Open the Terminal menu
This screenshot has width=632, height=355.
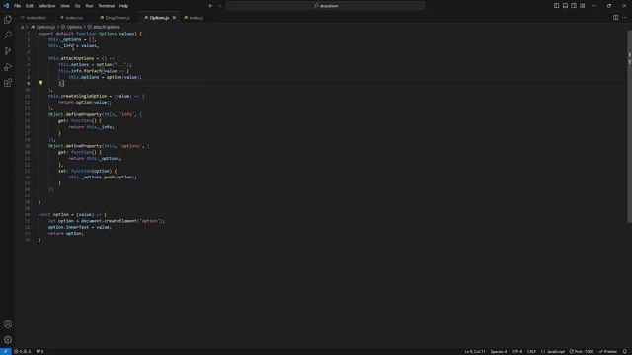[106, 6]
